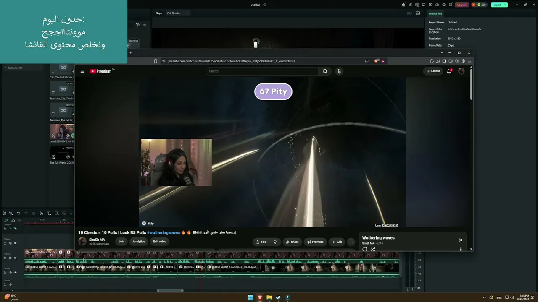Skip the pull animation in the video
538x302 pixels.
coord(148,224)
